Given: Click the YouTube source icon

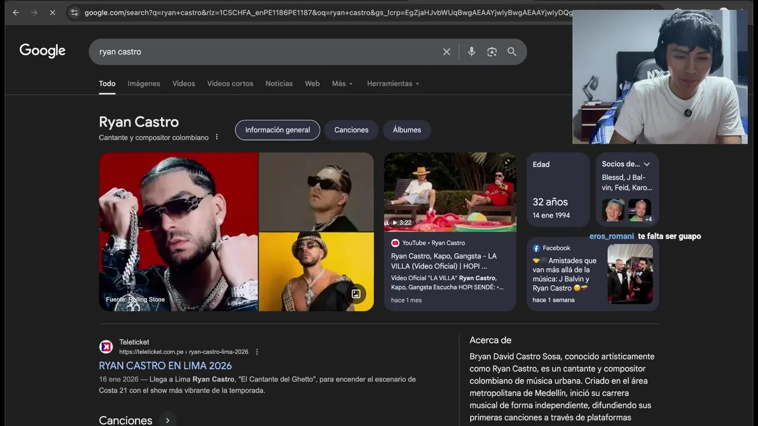Looking at the screenshot, I should pos(395,243).
